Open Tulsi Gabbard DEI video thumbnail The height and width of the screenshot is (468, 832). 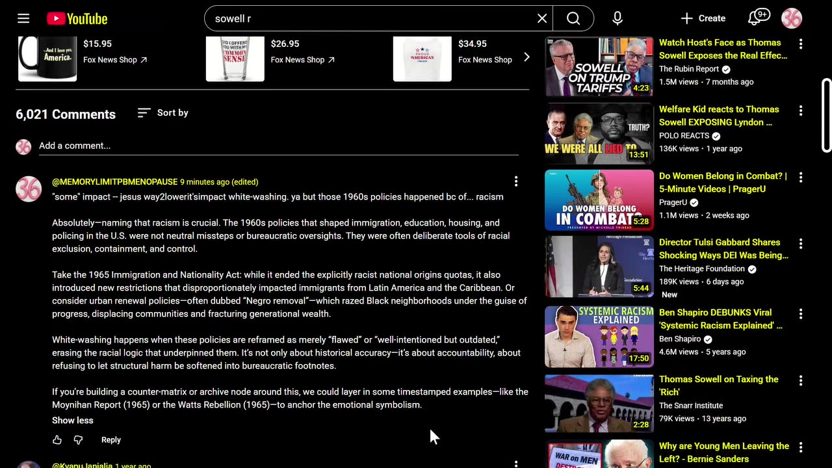point(599,266)
